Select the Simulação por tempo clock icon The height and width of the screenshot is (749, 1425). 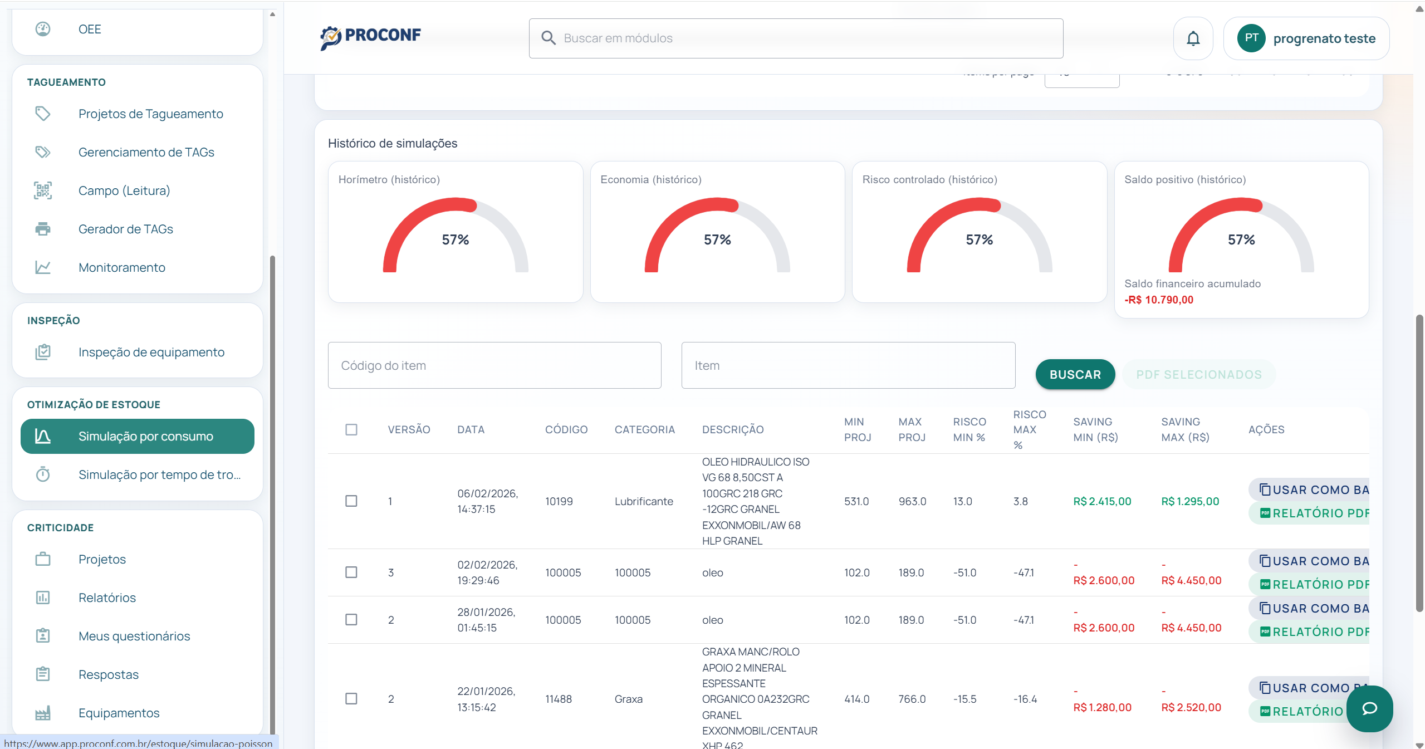(x=43, y=474)
